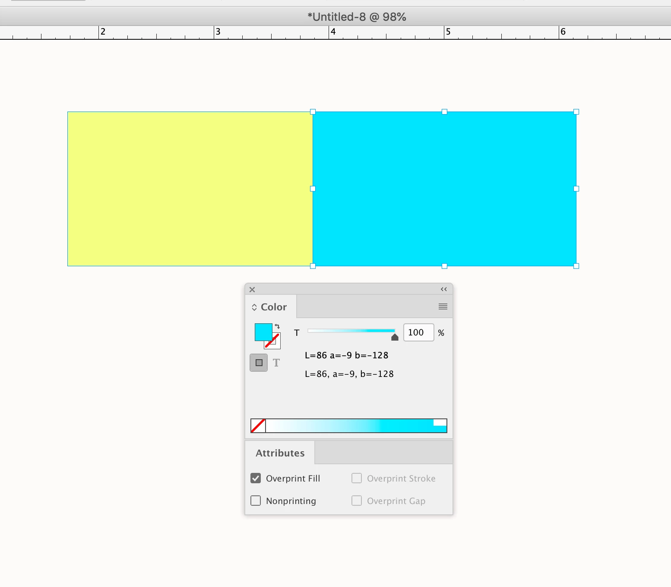Click the bottom-center handle of cyan rectangle
The height and width of the screenshot is (587, 671).
click(444, 266)
